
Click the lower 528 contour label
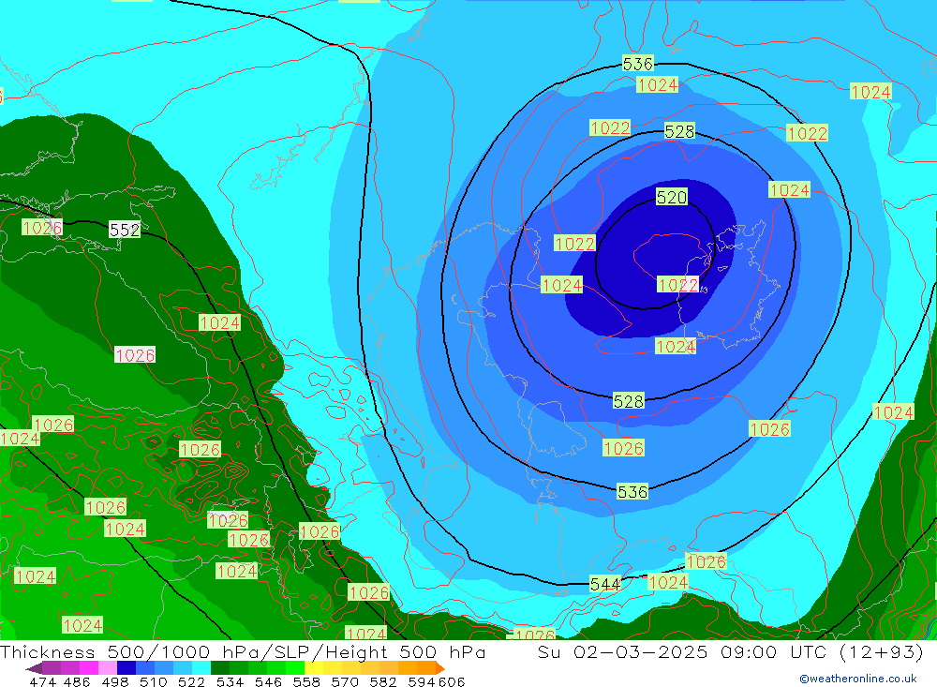pos(628,401)
